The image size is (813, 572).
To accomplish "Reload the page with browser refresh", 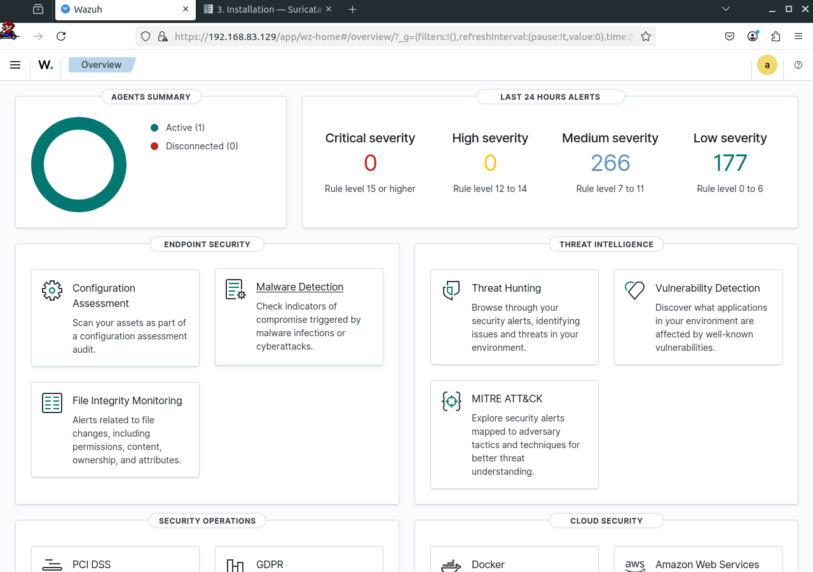I will click(61, 36).
